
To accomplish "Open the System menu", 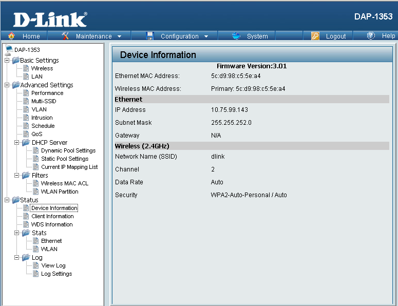I will pos(257,36).
